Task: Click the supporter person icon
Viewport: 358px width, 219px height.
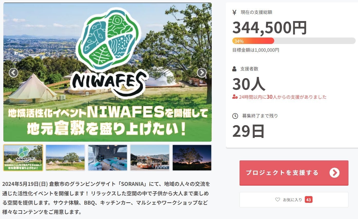Action: (234, 69)
